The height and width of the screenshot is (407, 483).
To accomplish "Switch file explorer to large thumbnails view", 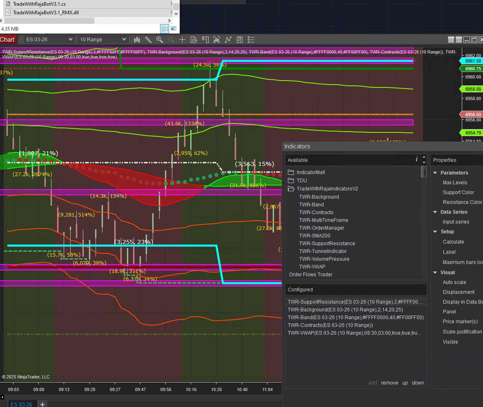I will [174, 29].
